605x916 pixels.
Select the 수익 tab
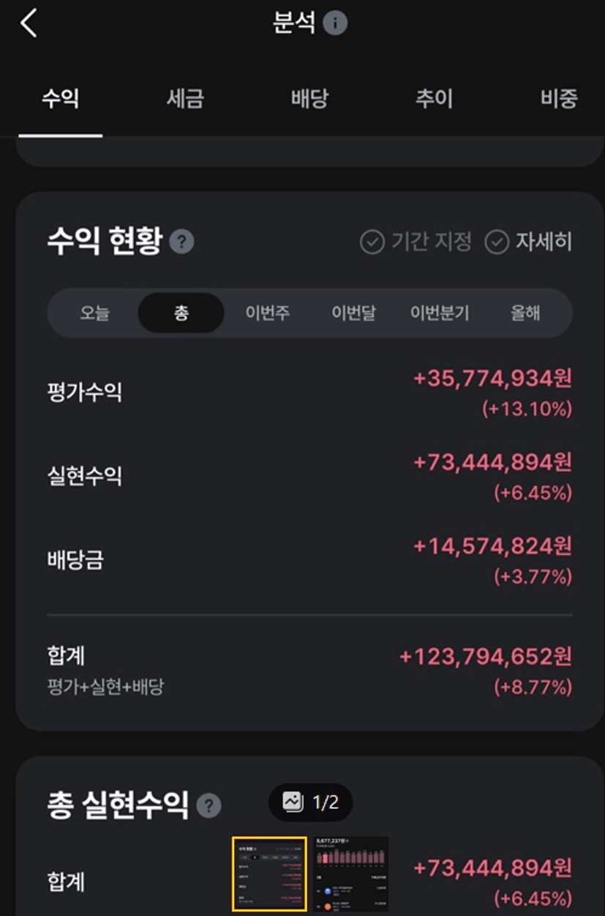60,98
